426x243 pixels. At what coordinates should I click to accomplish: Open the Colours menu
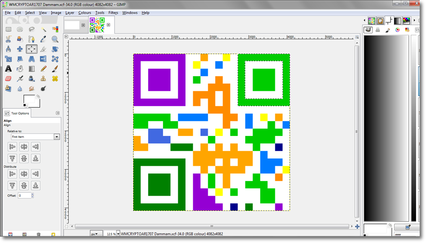84,13
